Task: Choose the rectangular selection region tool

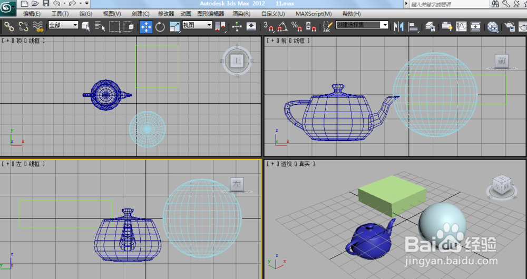Action: 114,26
